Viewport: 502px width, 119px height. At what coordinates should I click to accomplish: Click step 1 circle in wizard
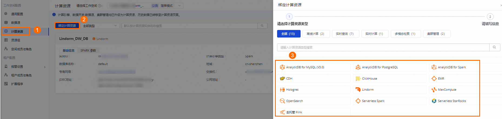[x=289, y=17]
